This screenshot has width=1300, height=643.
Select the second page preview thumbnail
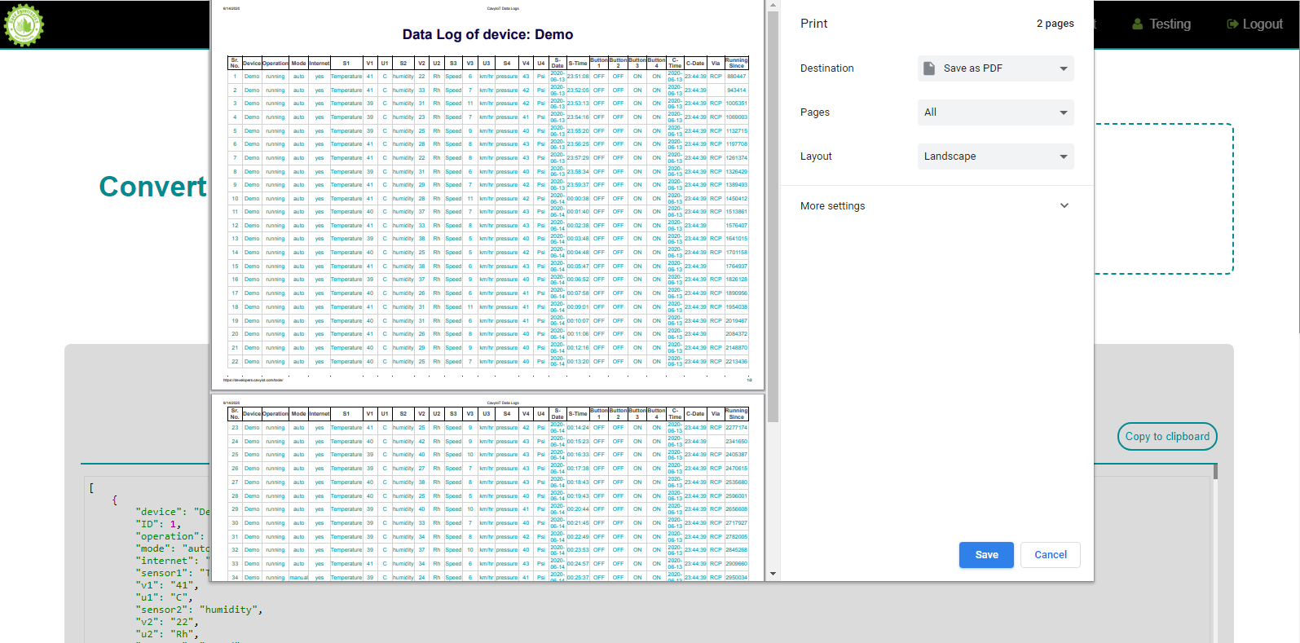pyautogui.click(x=487, y=489)
